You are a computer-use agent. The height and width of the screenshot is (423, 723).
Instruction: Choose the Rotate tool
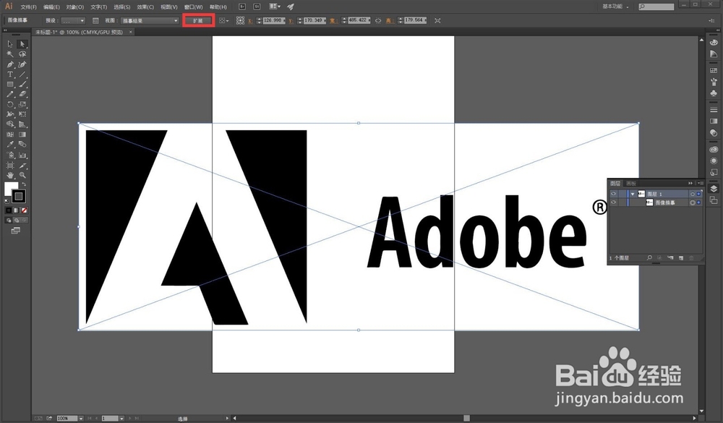coord(10,104)
